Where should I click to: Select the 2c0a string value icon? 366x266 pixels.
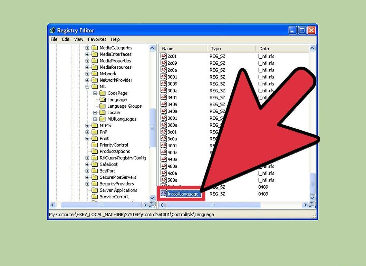coord(164,70)
